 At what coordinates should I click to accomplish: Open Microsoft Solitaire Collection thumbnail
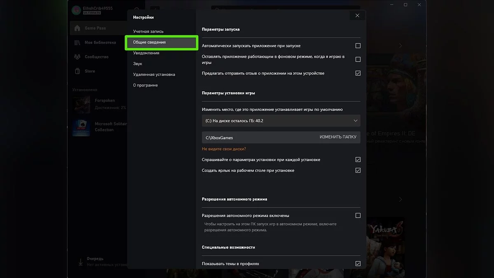82,127
